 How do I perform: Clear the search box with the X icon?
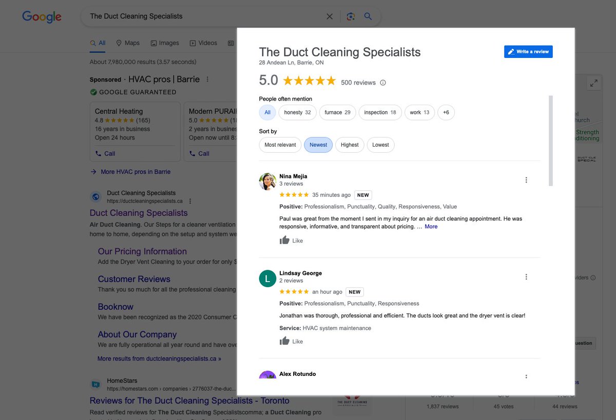pyautogui.click(x=330, y=16)
